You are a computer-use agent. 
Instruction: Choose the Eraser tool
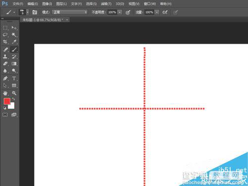(5, 63)
